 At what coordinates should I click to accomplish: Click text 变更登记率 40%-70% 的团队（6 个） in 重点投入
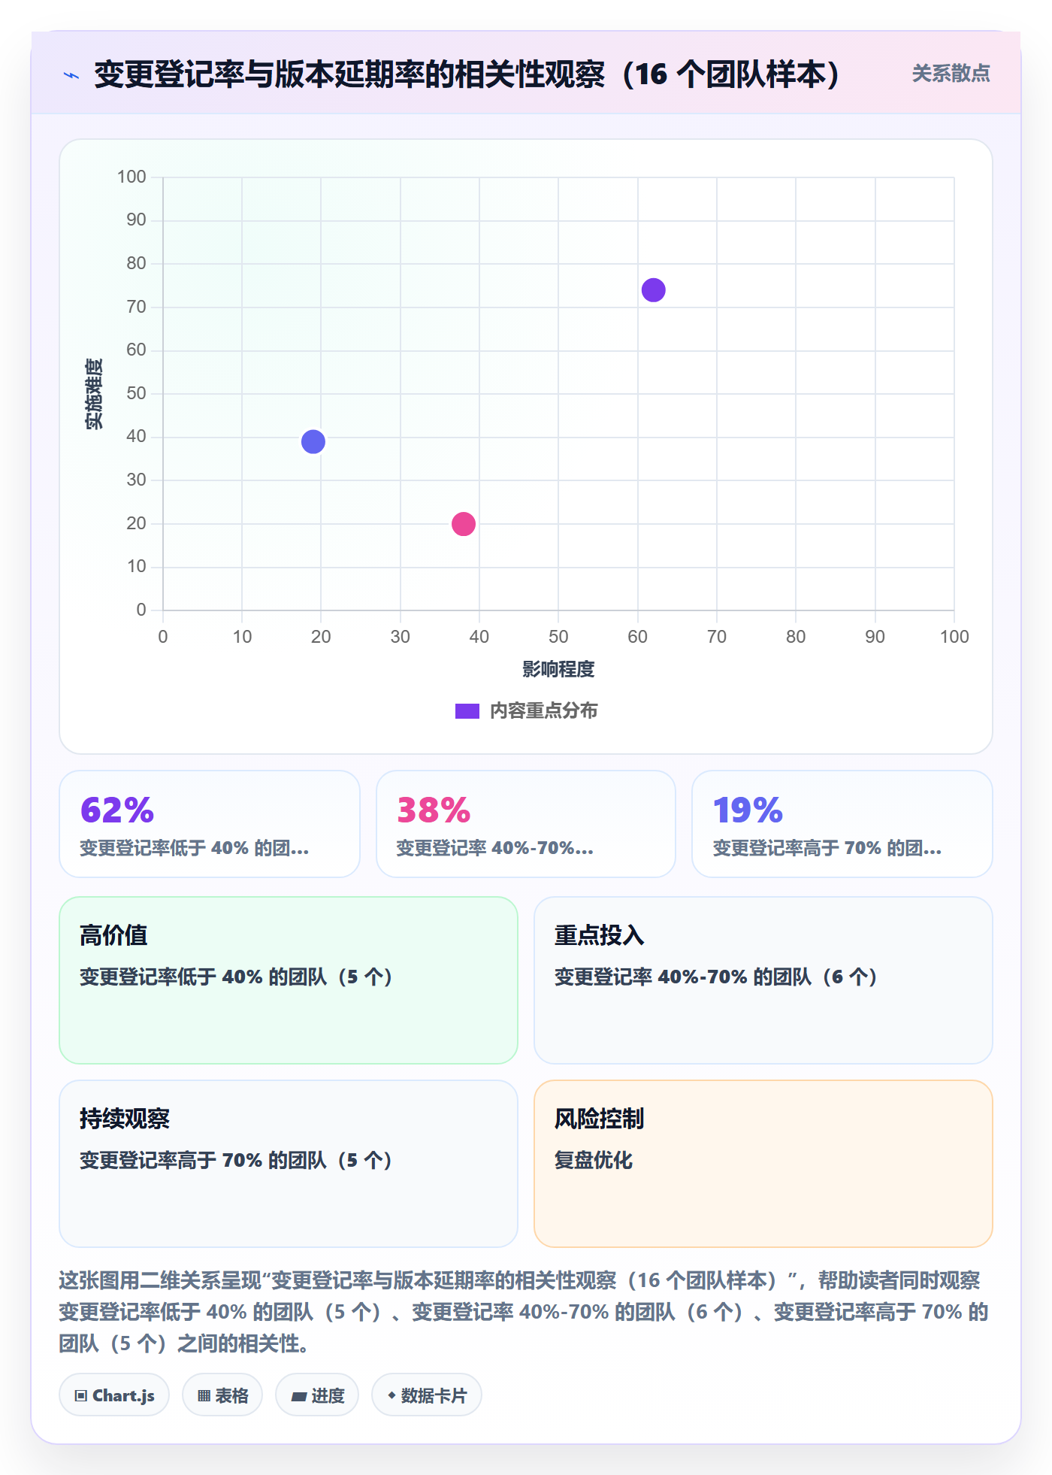pos(717,977)
